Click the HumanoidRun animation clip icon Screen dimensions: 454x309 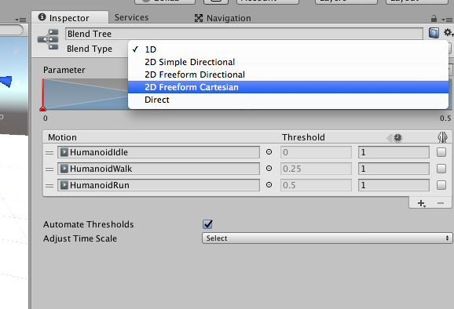[64, 185]
